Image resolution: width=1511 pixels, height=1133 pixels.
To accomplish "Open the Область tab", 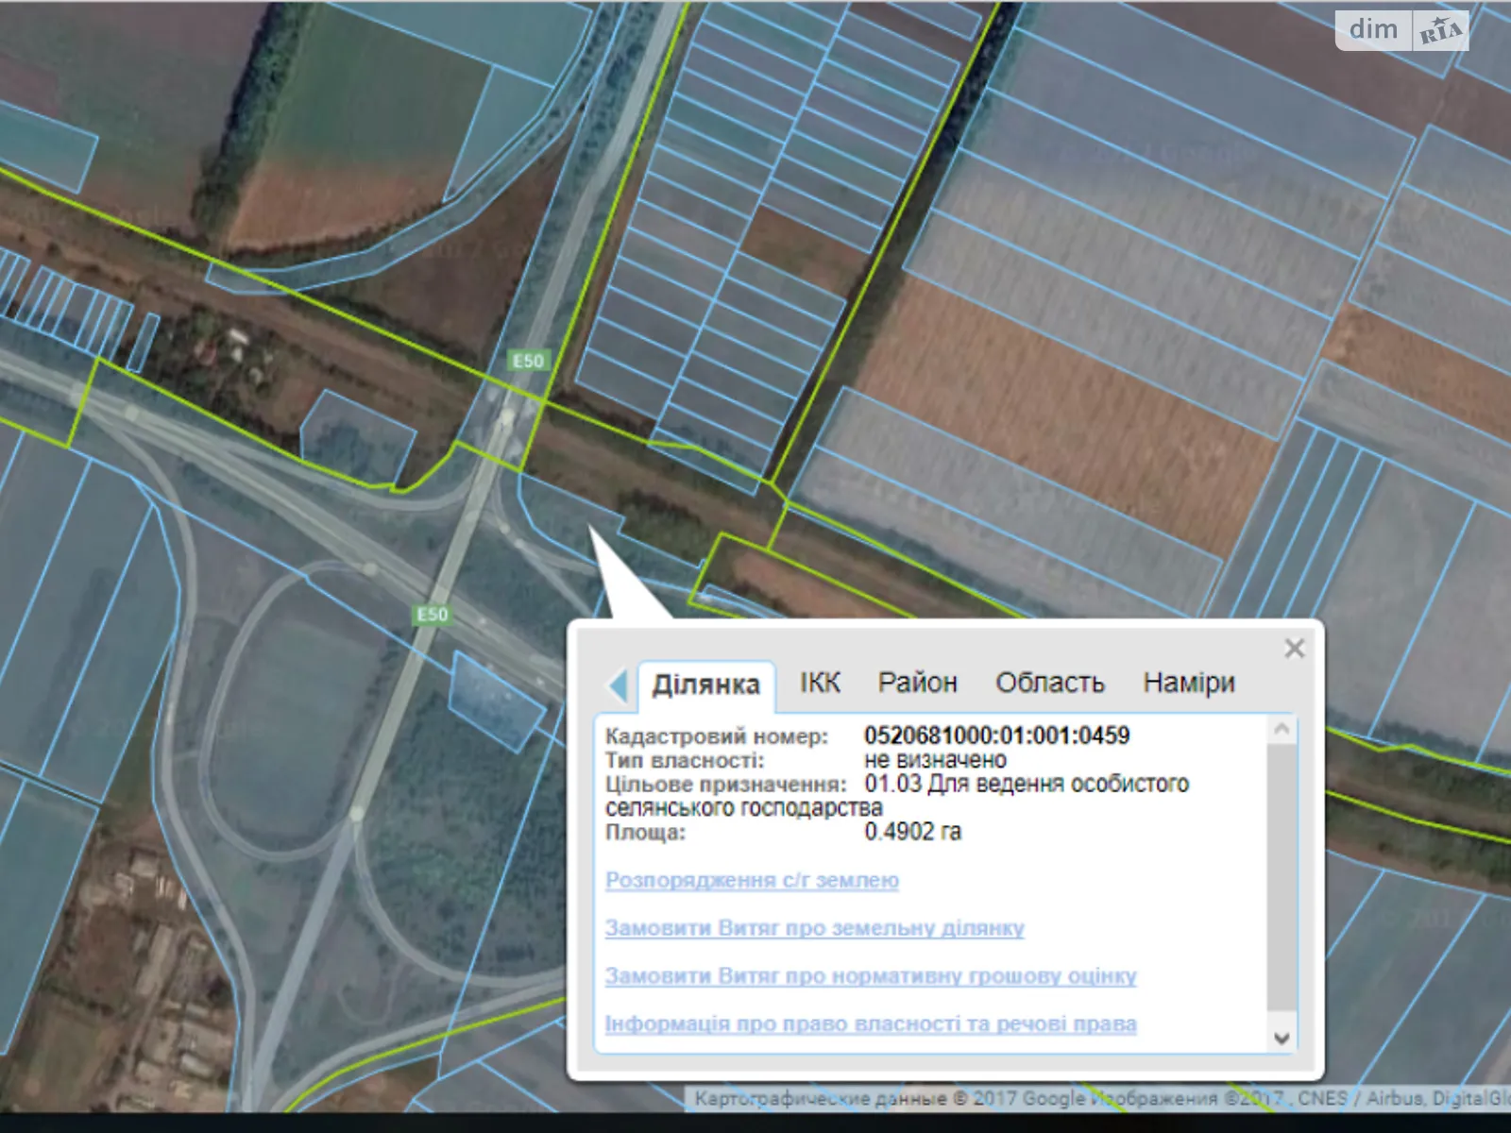I will click(x=1049, y=683).
